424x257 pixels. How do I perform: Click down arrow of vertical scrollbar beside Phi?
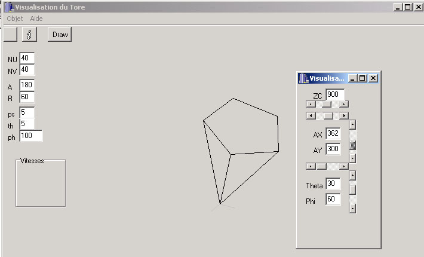tap(352, 209)
